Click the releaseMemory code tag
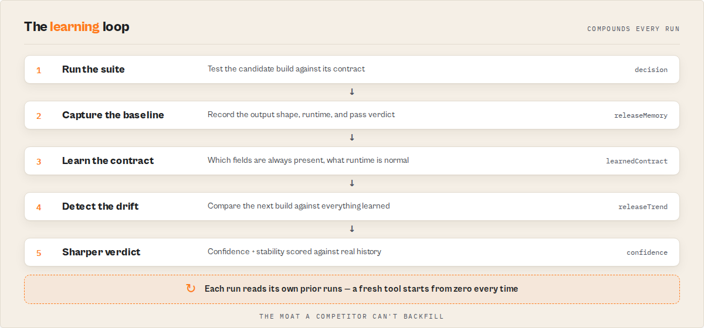The height and width of the screenshot is (328, 704). point(641,115)
